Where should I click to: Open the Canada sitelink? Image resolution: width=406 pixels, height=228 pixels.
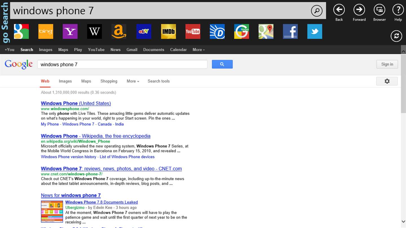pos(105,124)
